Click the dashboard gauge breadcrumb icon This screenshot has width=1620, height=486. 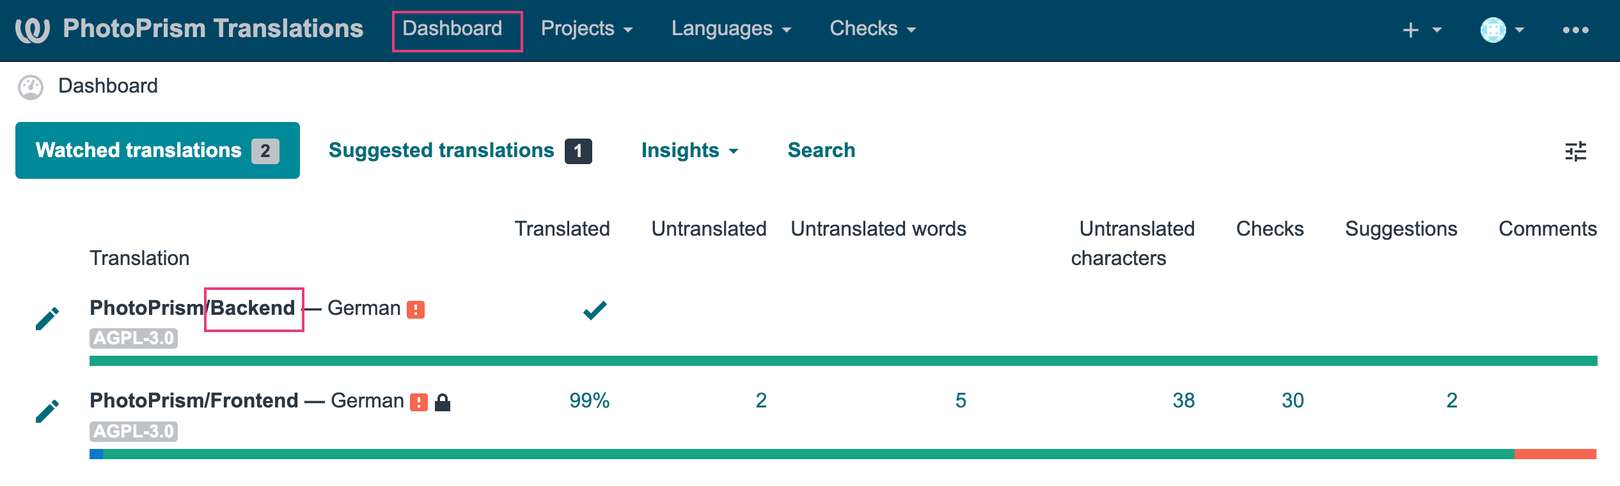(x=31, y=87)
